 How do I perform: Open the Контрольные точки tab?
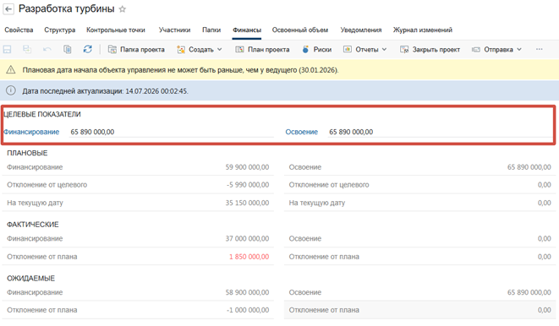tap(116, 30)
